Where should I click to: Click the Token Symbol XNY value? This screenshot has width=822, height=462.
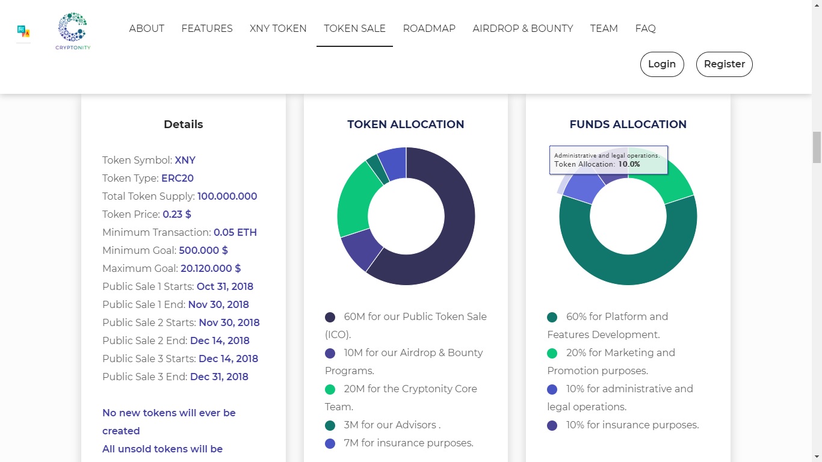pyautogui.click(x=185, y=160)
